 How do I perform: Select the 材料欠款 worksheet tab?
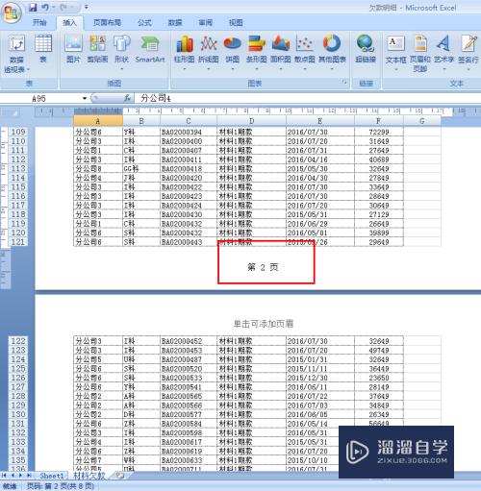(x=89, y=476)
